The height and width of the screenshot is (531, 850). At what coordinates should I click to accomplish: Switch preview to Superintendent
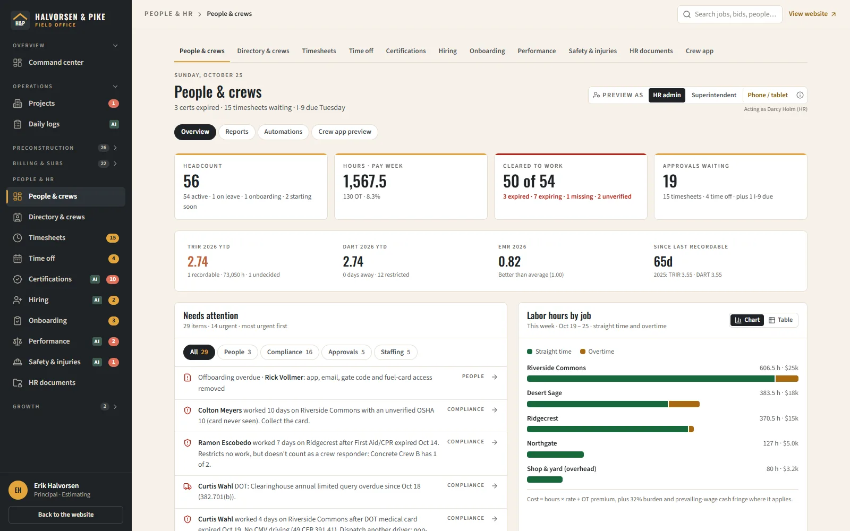click(713, 95)
